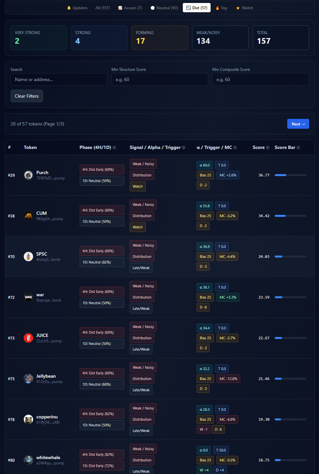Switch to the All (157) tab
Viewport: 319px width, 474px height.
(102, 8)
